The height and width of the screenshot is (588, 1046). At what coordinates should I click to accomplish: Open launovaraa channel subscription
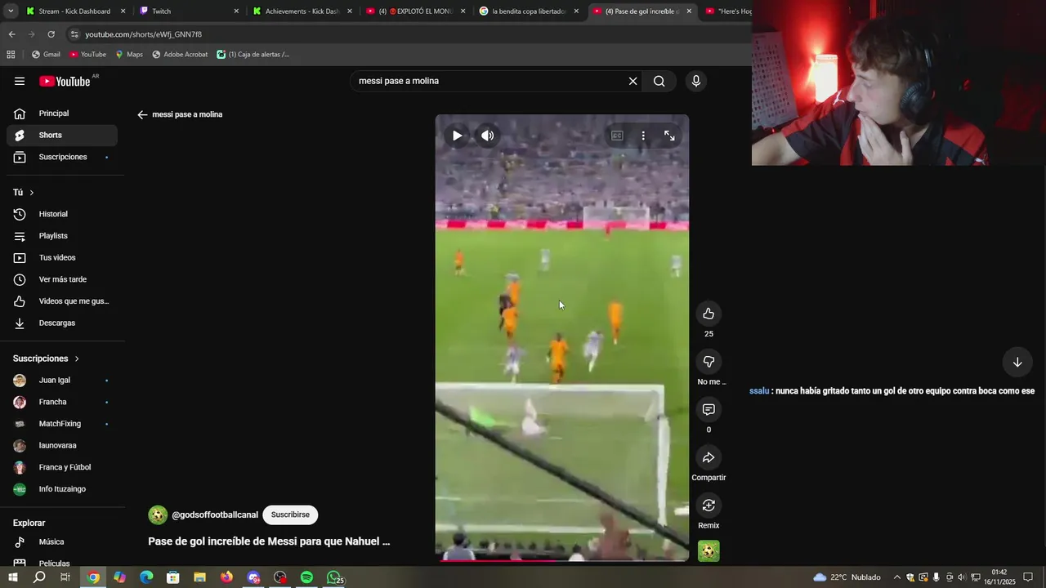coord(62,445)
